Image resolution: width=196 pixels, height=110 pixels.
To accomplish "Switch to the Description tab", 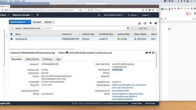I will click(17, 59).
